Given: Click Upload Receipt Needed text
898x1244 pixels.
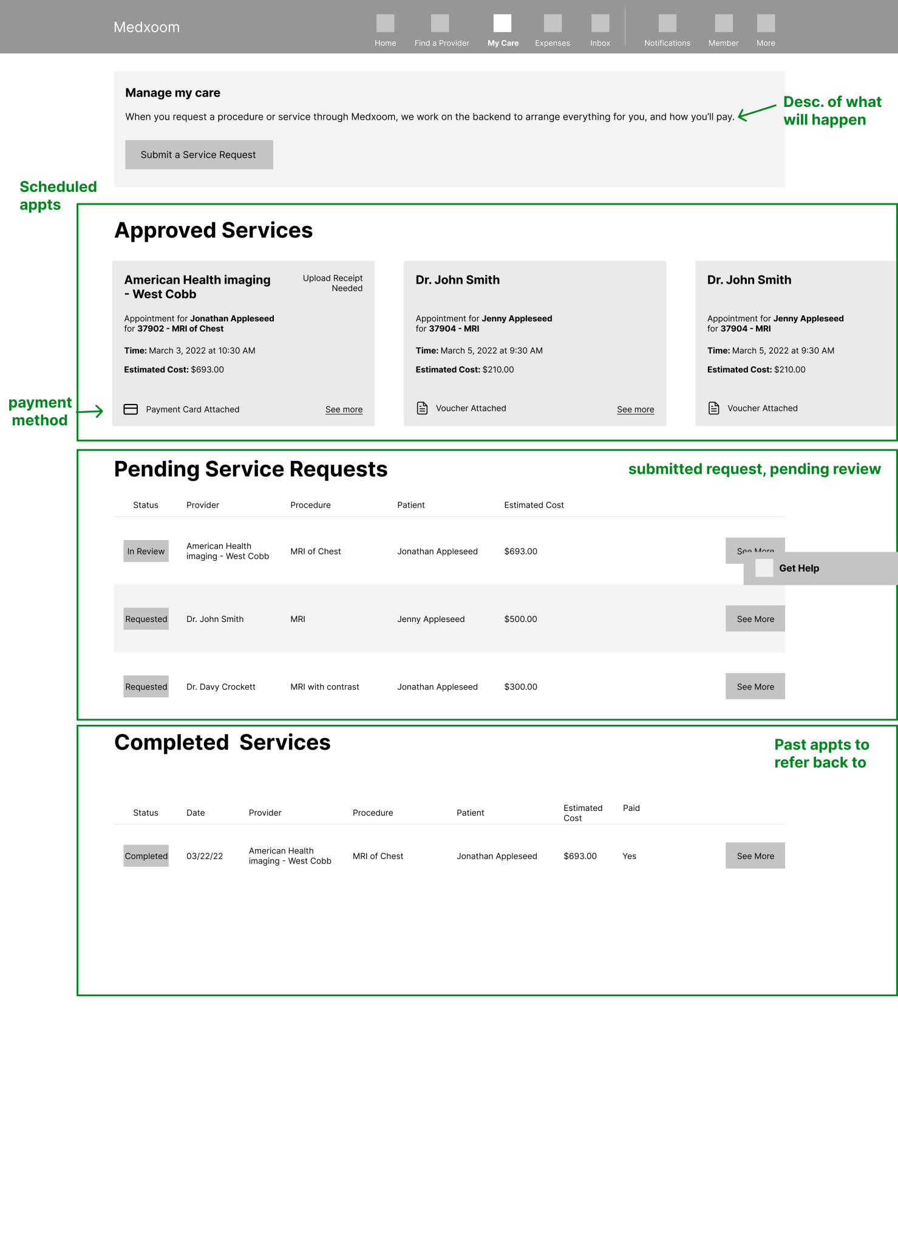Looking at the screenshot, I should (x=333, y=283).
